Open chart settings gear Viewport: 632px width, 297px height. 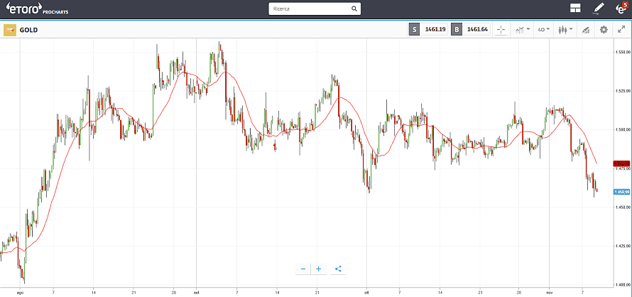pos(604,30)
